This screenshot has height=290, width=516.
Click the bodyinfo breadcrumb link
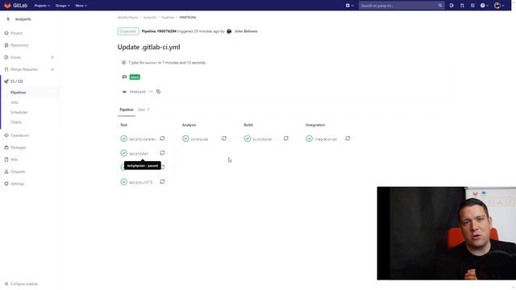point(150,18)
